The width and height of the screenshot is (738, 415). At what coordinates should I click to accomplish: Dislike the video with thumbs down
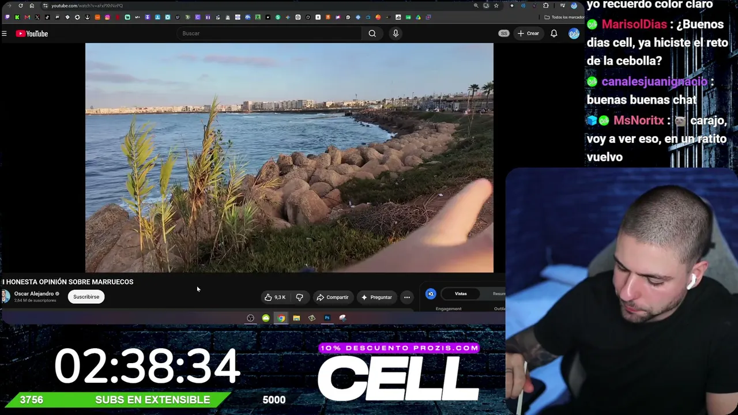[x=299, y=297]
